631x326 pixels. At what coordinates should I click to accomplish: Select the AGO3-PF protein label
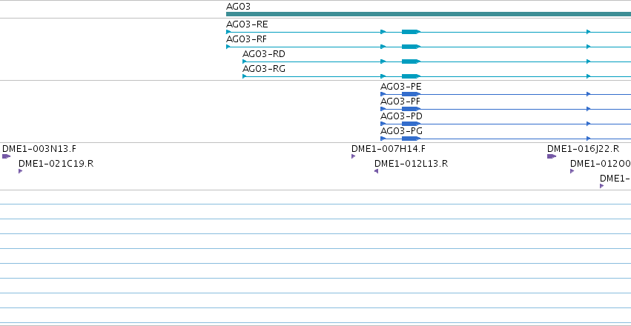[x=400, y=102]
